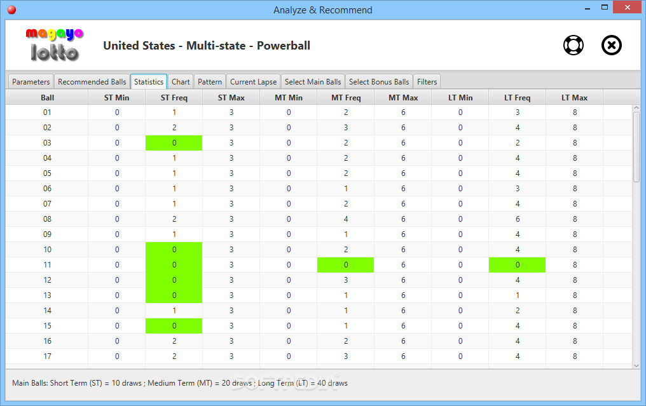Sort by the MT Min column header
The width and height of the screenshot is (646, 406).
(x=289, y=98)
